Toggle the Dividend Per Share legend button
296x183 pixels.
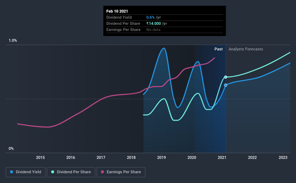coord(71,172)
